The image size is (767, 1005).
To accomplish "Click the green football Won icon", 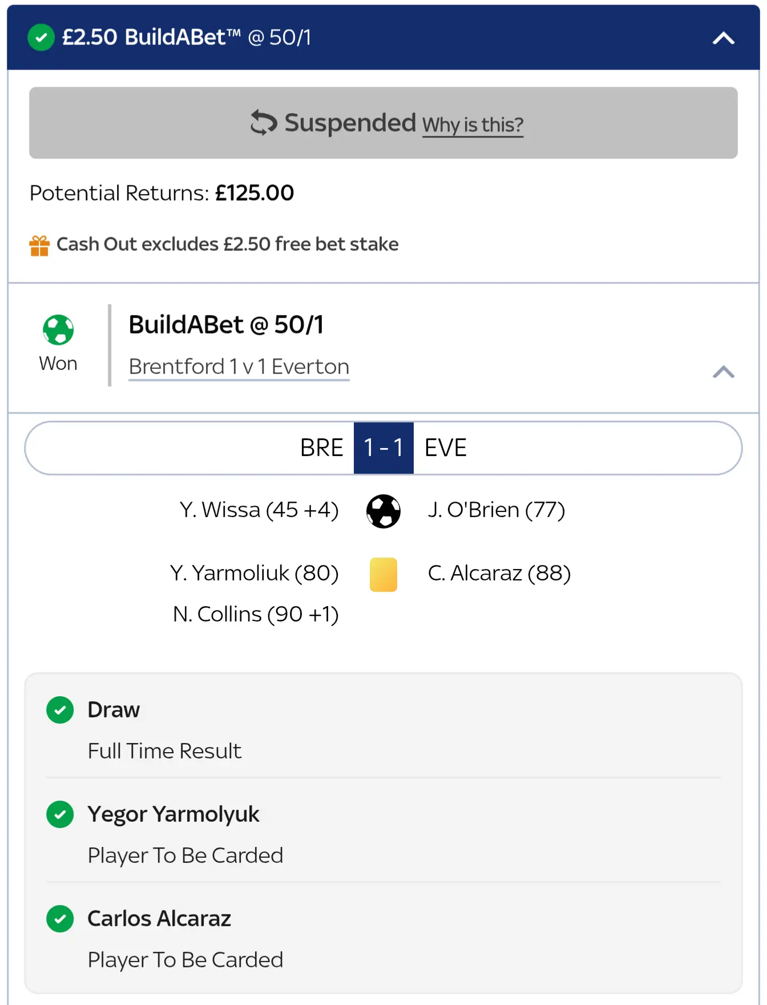I will 58,330.
